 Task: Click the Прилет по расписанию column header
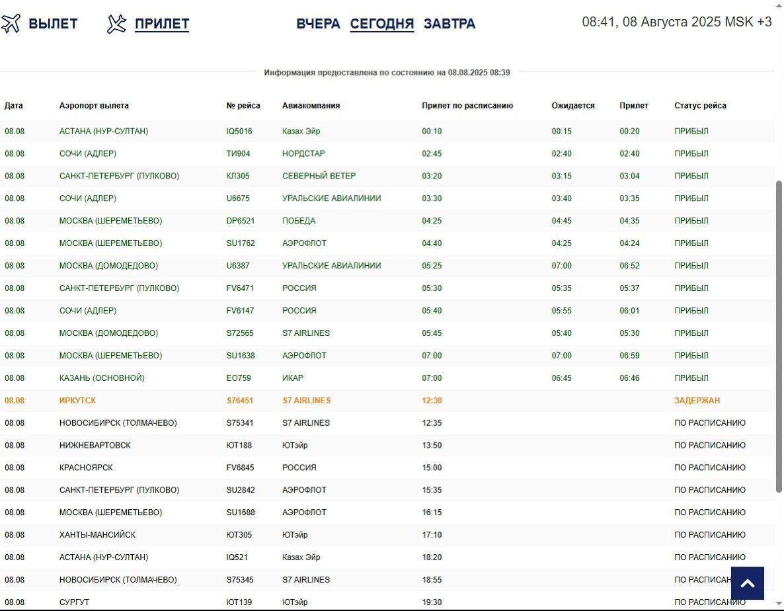[x=467, y=106]
